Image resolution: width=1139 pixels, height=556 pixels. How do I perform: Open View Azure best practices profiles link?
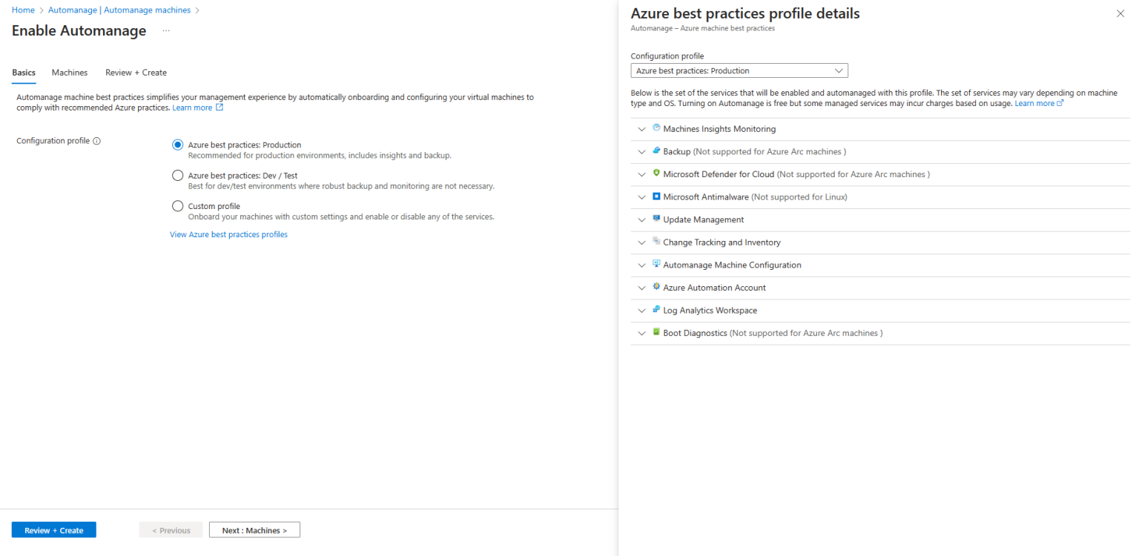228,234
